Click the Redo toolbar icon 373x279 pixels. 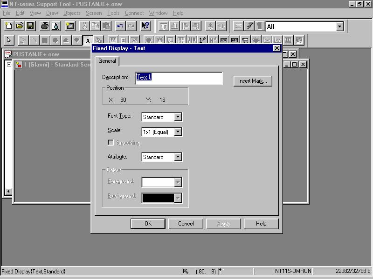[131, 26]
